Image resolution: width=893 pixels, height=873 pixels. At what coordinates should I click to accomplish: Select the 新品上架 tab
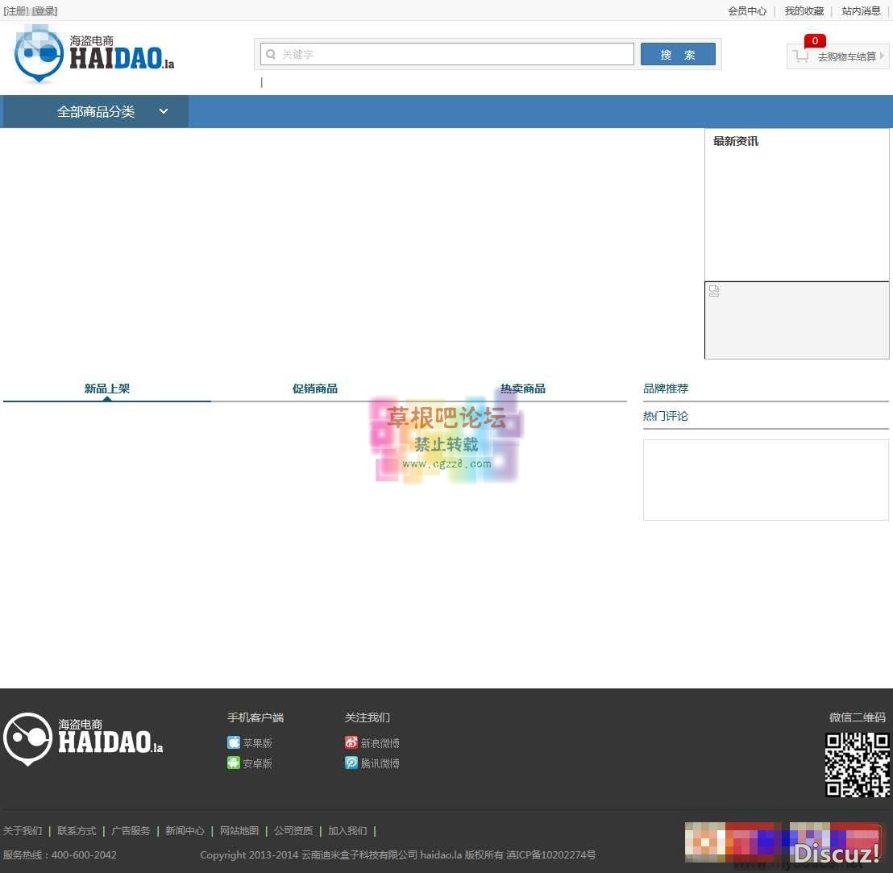click(x=106, y=389)
